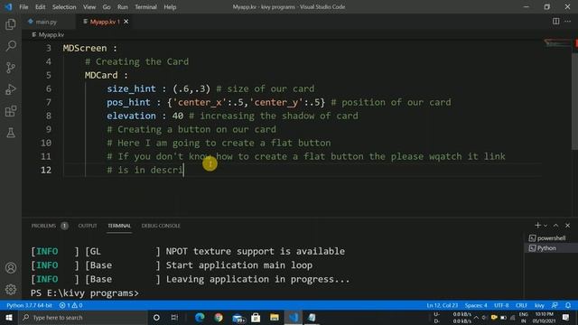Click the Python 3.7.7 64-bit interpreter status
This screenshot has width=578, height=325.
click(x=29, y=305)
